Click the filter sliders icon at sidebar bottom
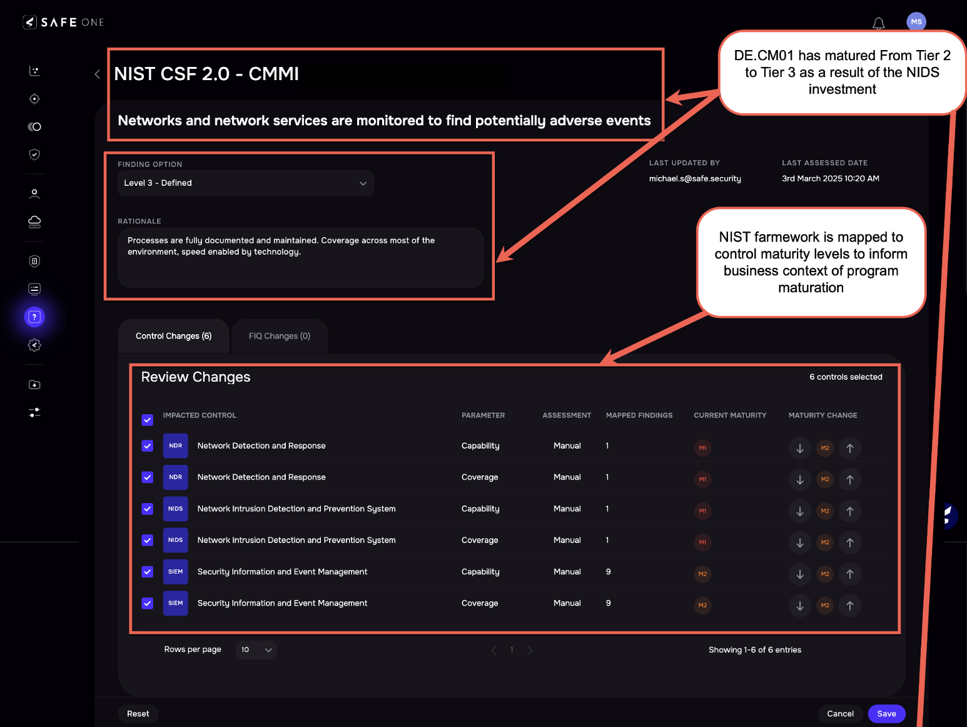The image size is (967, 727). pos(34,412)
